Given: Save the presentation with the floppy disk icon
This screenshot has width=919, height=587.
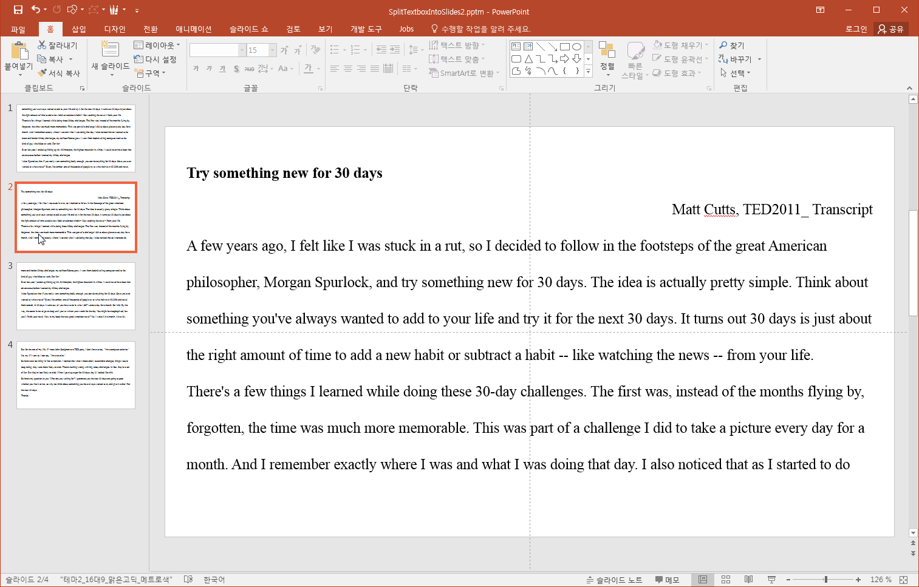Looking at the screenshot, I should [18, 10].
